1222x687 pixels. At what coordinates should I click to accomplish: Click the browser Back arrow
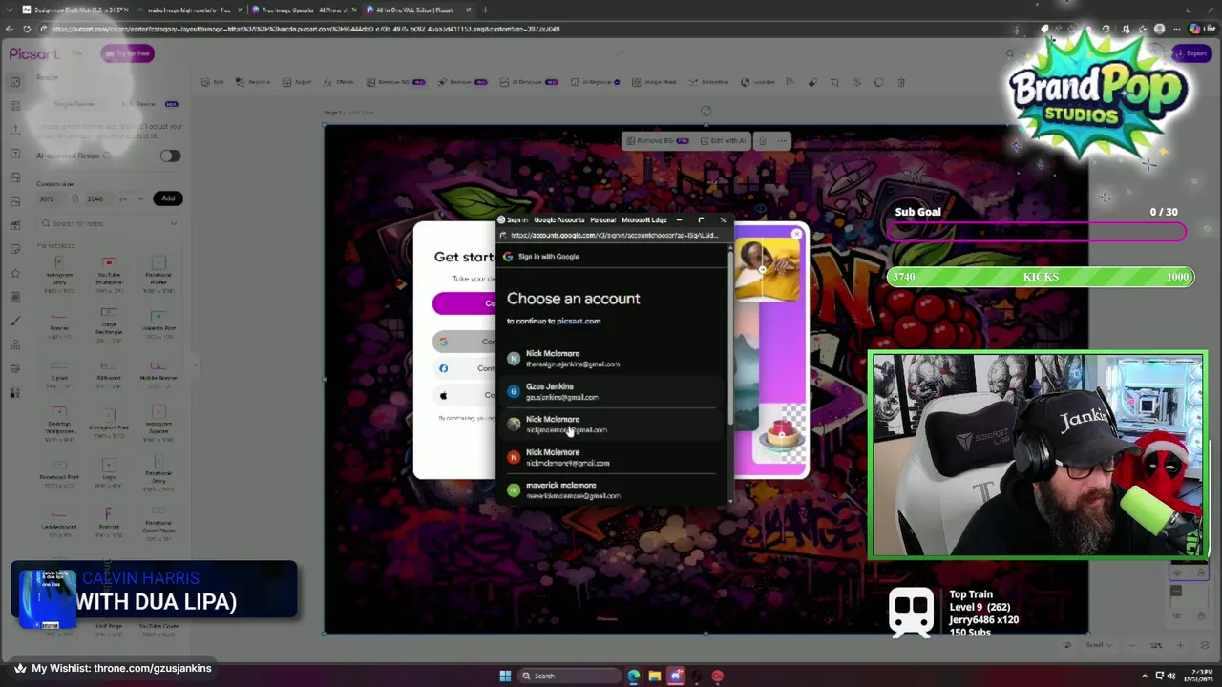pos(11,29)
